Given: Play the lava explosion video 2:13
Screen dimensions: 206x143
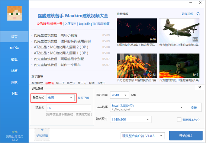Looking at the screenshot, I should (x=137, y=66).
